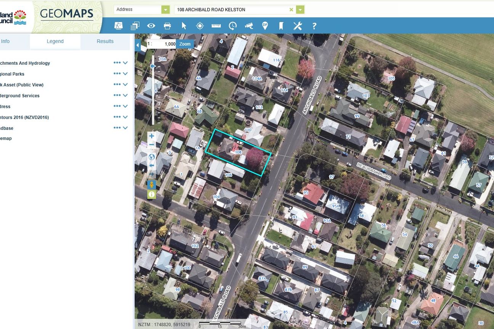The width and height of the screenshot is (494, 329).
Task: Toggle the eye visibility tool
Action: coord(151,26)
